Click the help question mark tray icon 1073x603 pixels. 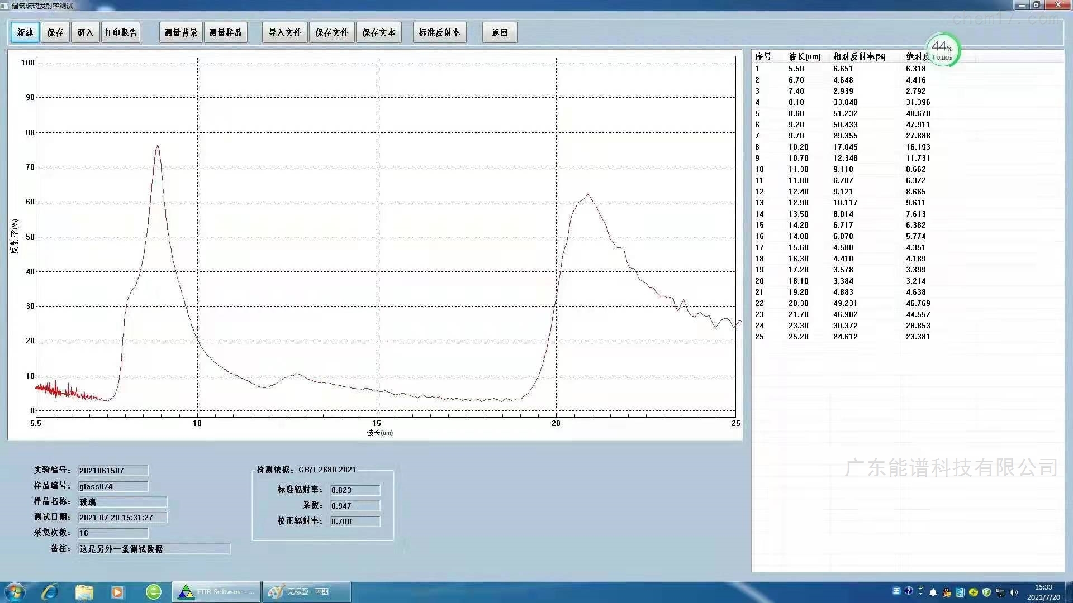909,591
